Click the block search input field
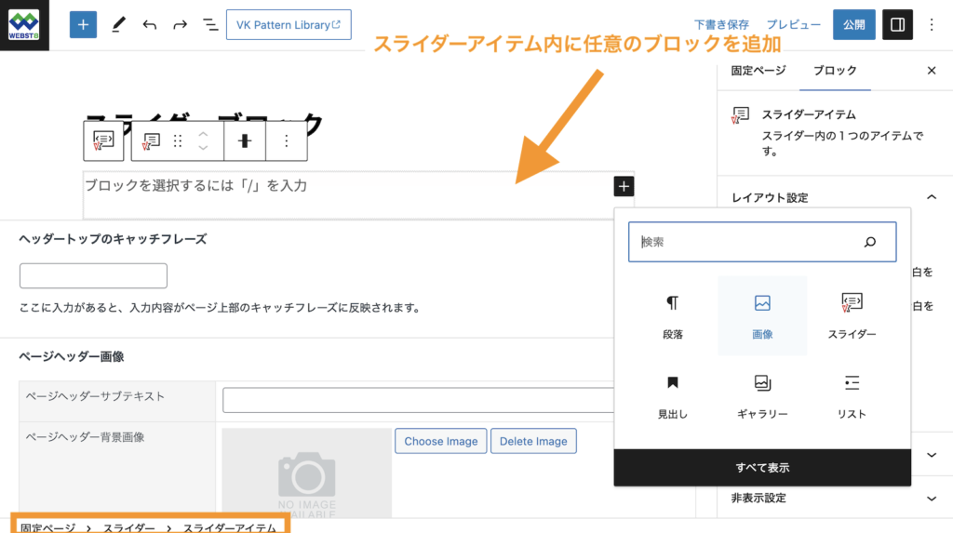 [749, 242]
